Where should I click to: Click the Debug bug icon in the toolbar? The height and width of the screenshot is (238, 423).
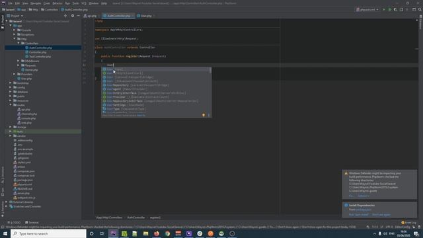point(389,10)
